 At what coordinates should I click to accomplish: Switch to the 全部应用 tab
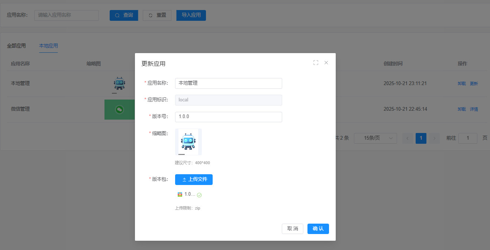click(x=16, y=46)
